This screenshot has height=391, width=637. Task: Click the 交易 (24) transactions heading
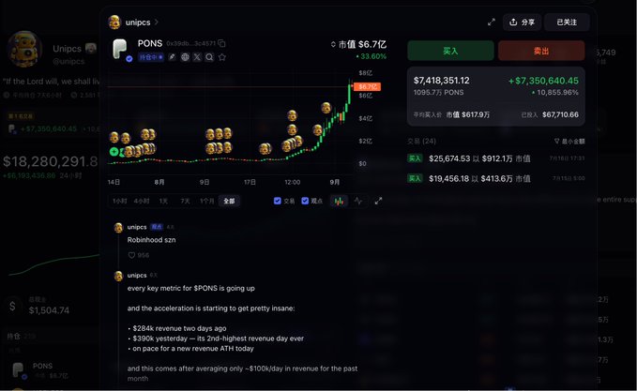point(421,141)
